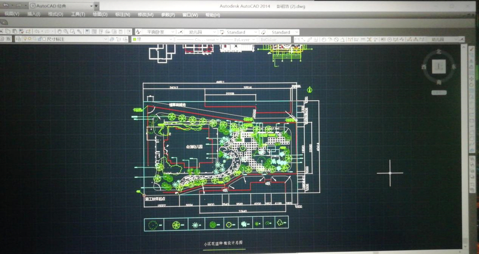Click the 上 top face of ViewCube
Viewport: 479px width, 254px height.
point(439,67)
